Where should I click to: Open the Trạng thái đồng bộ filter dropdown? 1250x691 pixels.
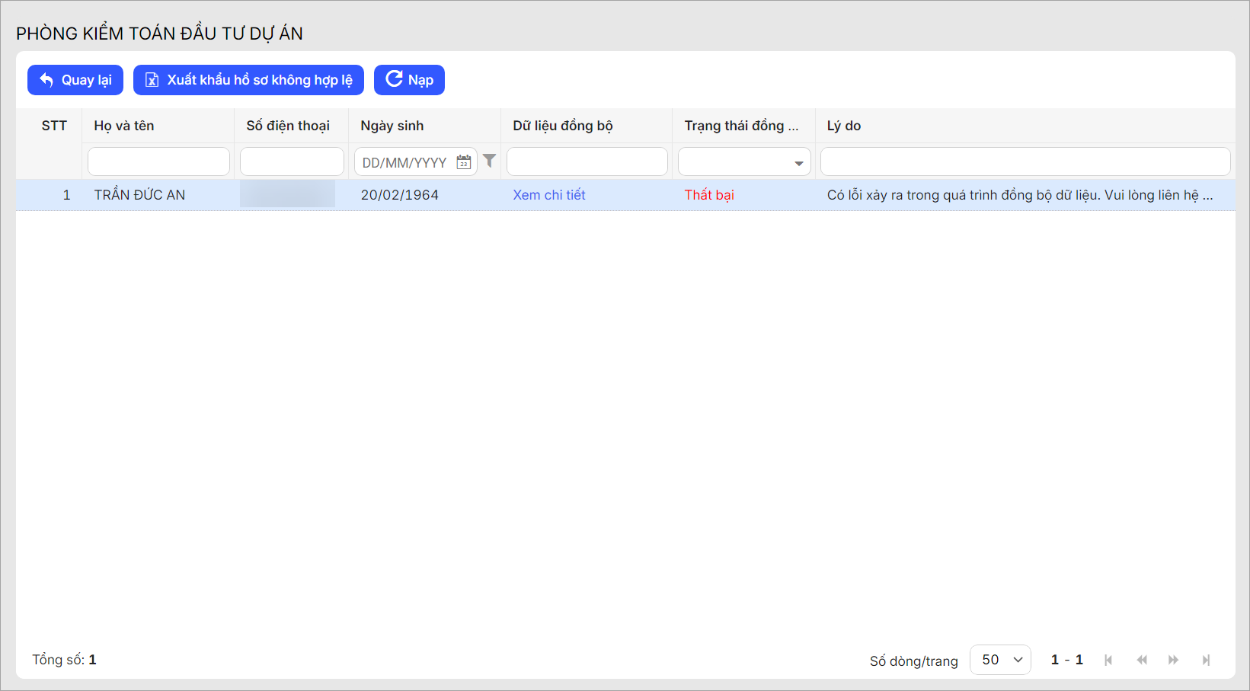[743, 162]
